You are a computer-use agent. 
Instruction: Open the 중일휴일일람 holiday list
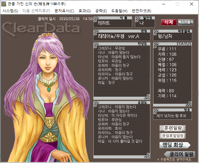tap(173, 136)
